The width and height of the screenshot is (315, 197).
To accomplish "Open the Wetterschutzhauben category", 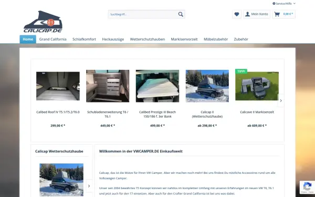I will tap(147, 39).
